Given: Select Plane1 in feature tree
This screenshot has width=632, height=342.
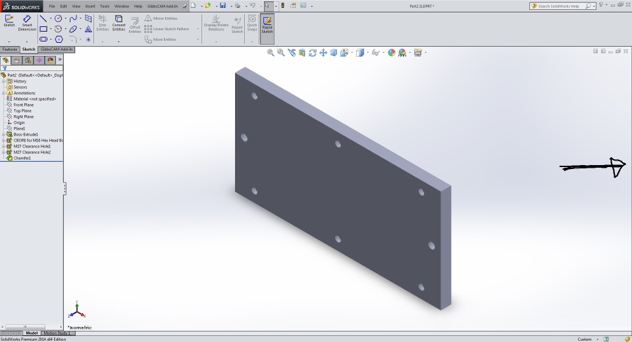Looking at the screenshot, I should [19, 128].
